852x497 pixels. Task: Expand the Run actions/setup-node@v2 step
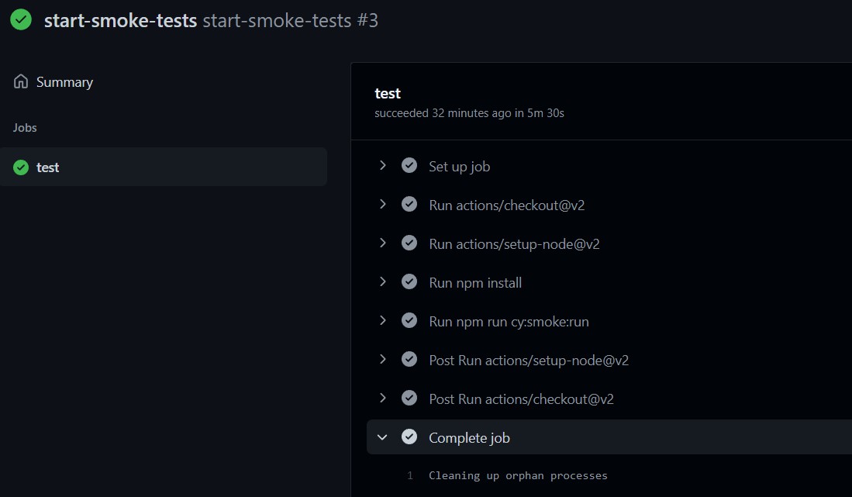pyautogui.click(x=381, y=243)
